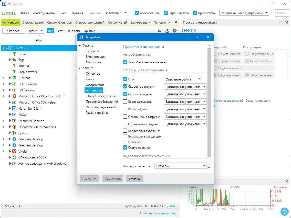Switch to the Список правил tab
Image resolution: width=291 pixels, height=218 pixels.
point(33,22)
